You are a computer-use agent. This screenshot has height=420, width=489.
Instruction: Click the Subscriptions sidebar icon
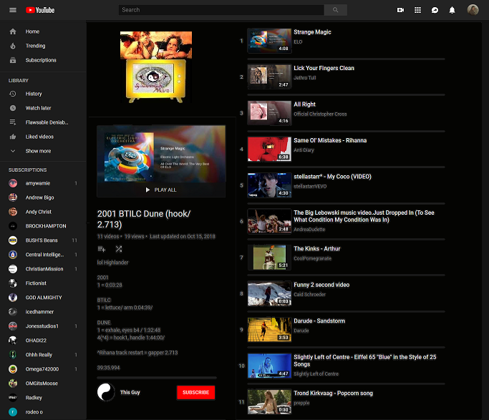coord(13,60)
